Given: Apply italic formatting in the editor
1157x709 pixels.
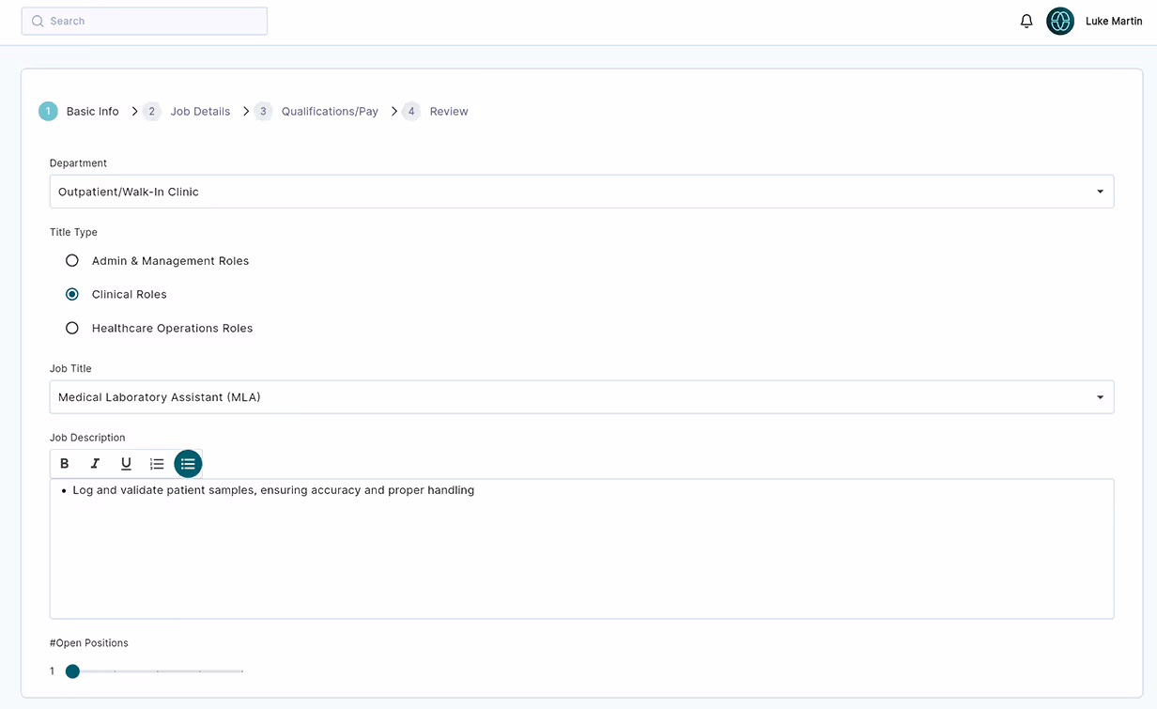Looking at the screenshot, I should coord(95,463).
